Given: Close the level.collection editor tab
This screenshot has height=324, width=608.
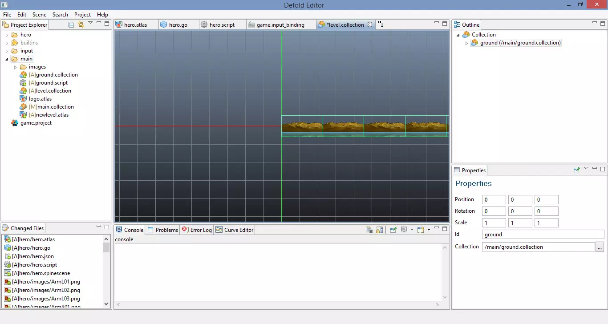Looking at the screenshot, I should click(x=370, y=25).
